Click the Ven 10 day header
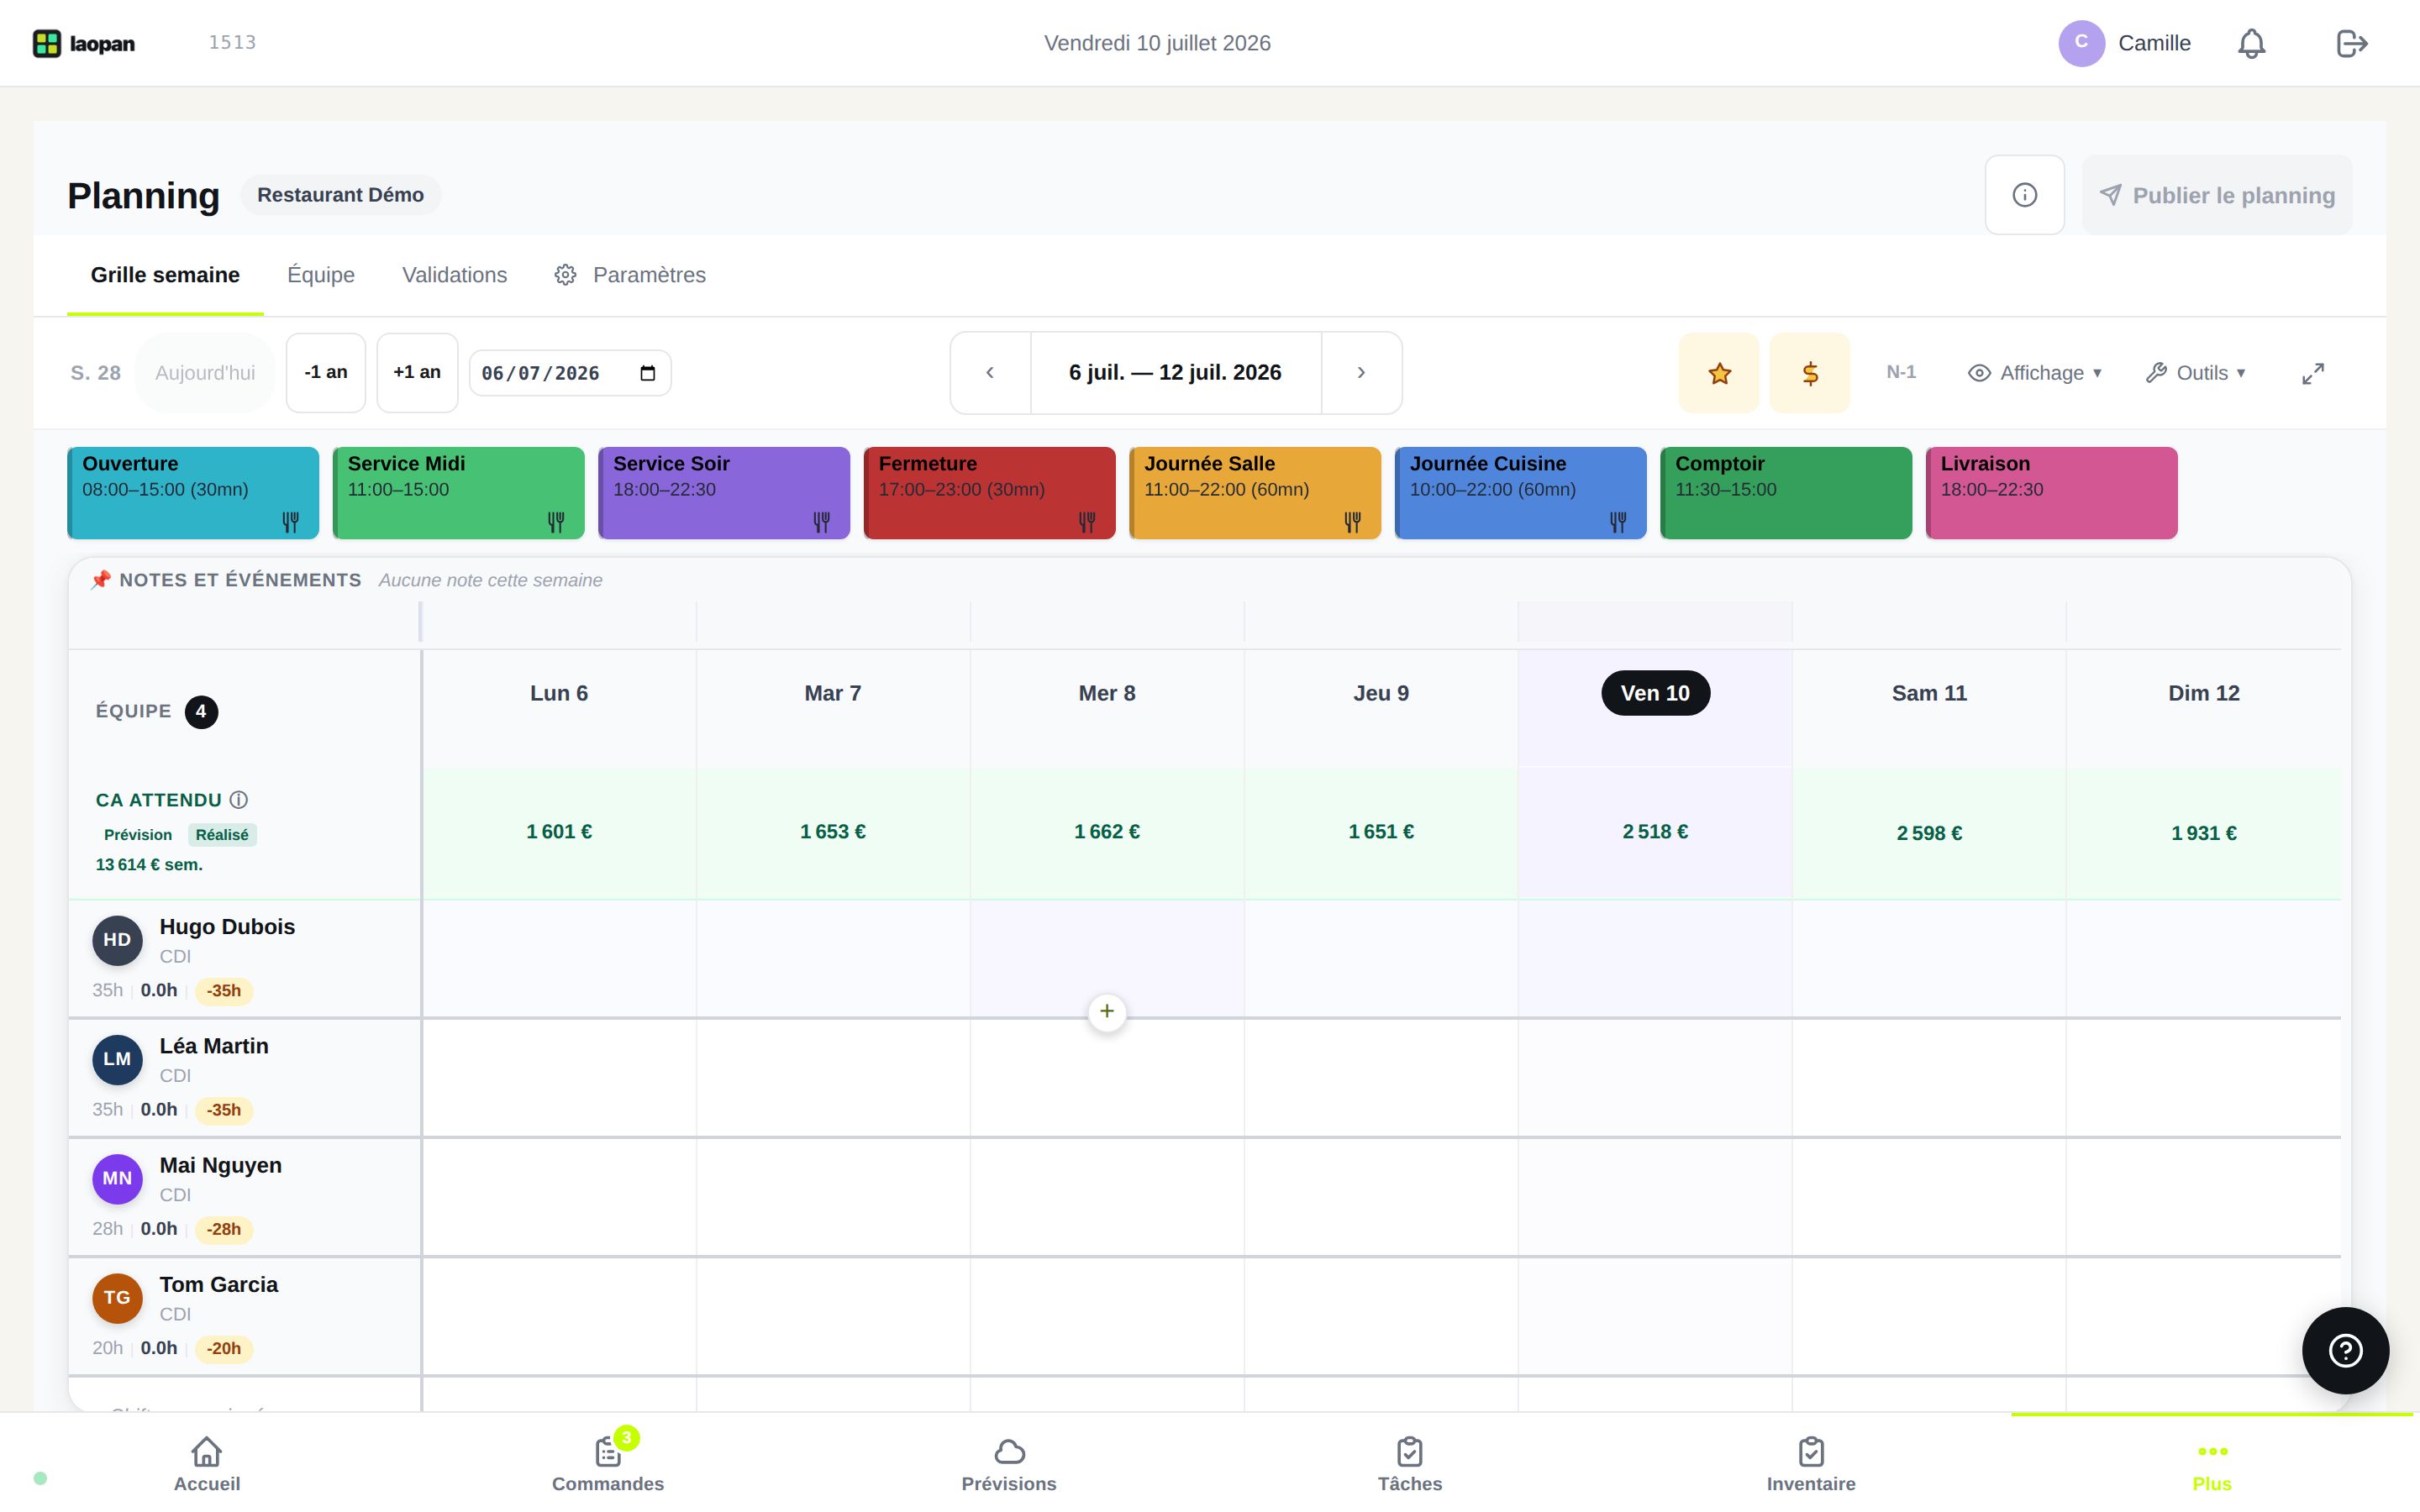This screenshot has height=1512, width=2420. point(1655,693)
